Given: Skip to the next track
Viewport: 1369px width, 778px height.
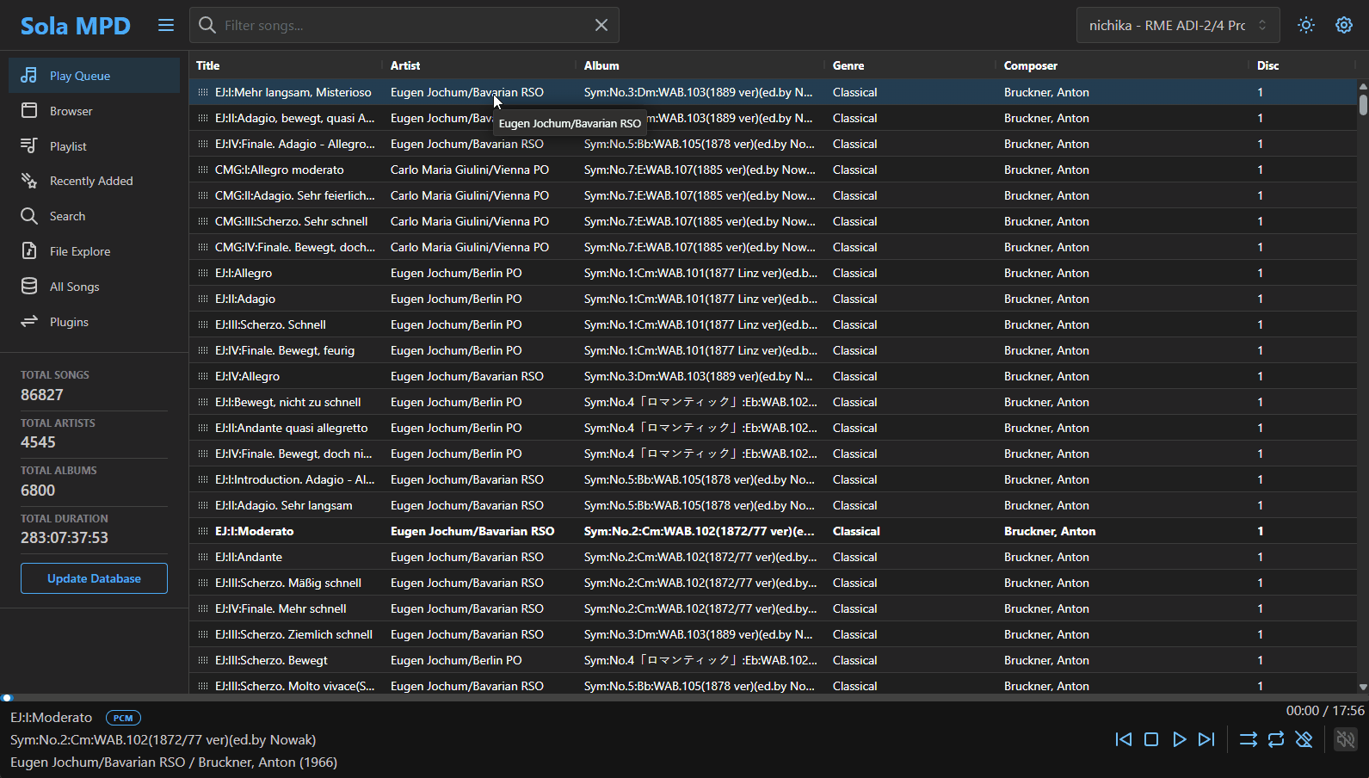Looking at the screenshot, I should coord(1206,739).
